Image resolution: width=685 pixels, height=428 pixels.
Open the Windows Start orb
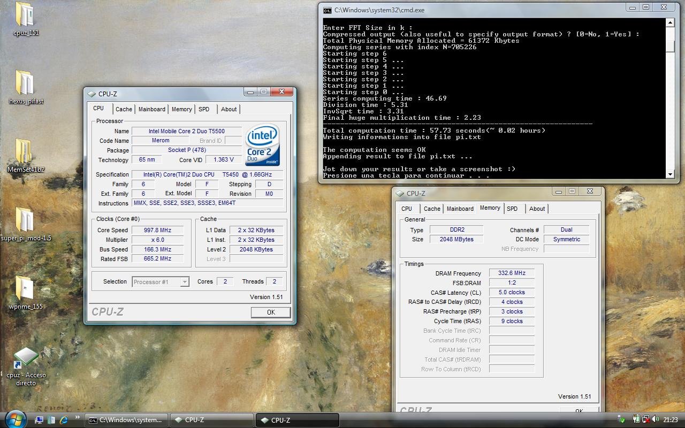(16, 418)
